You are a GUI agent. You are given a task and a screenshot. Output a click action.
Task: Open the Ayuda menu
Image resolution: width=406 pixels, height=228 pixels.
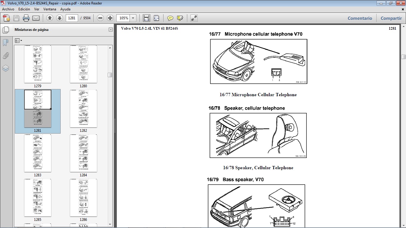(x=65, y=9)
